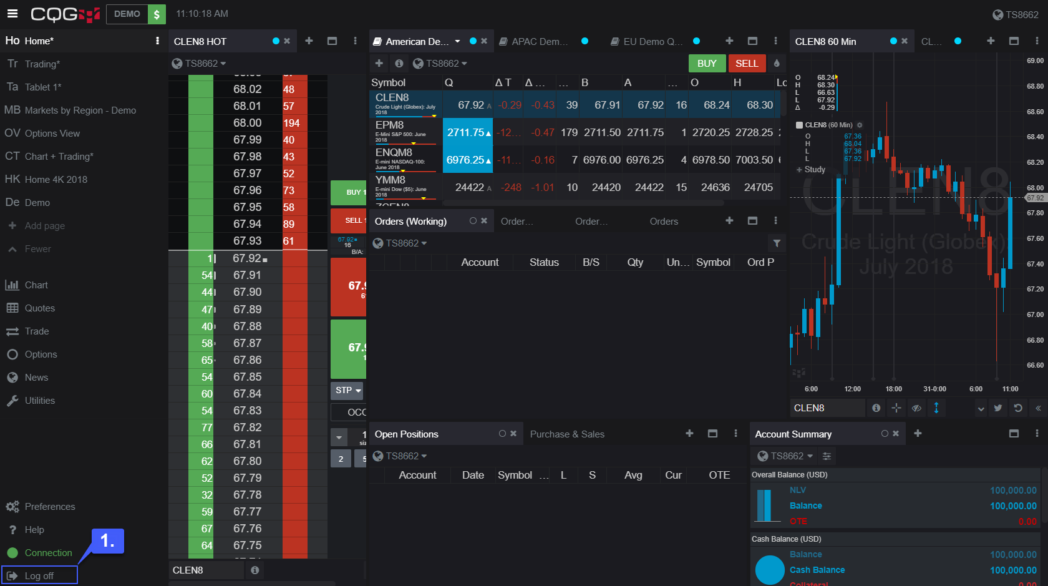The image size is (1048, 586).
Task: Toggle link dot on American Demo tab
Action: click(x=473, y=41)
